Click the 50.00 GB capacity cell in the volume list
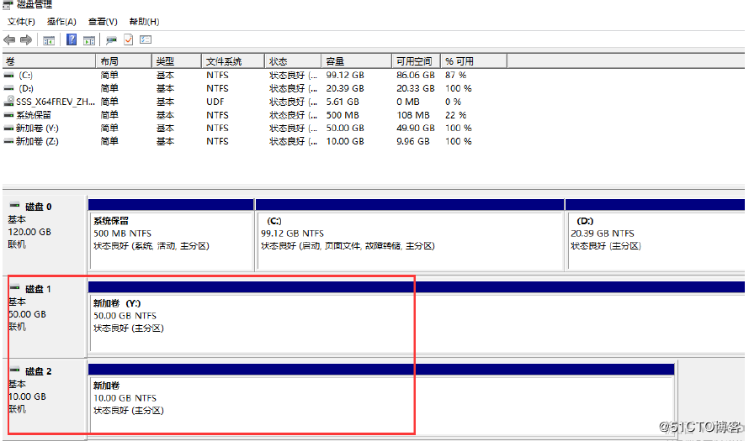Image resolution: width=749 pixels, height=441 pixels. coord(345,129)
